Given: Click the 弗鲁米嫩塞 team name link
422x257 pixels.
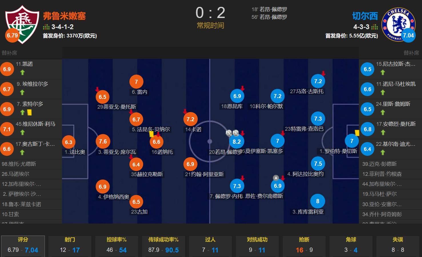Looking at the screenshot, I should click(64, 16).
